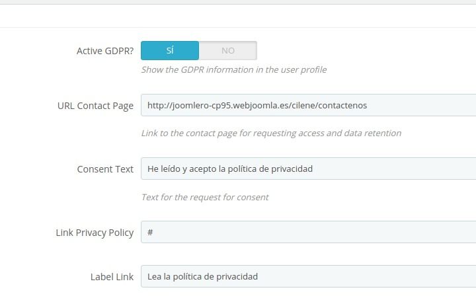Click the Link Privacy Policy label

(95, 233)
